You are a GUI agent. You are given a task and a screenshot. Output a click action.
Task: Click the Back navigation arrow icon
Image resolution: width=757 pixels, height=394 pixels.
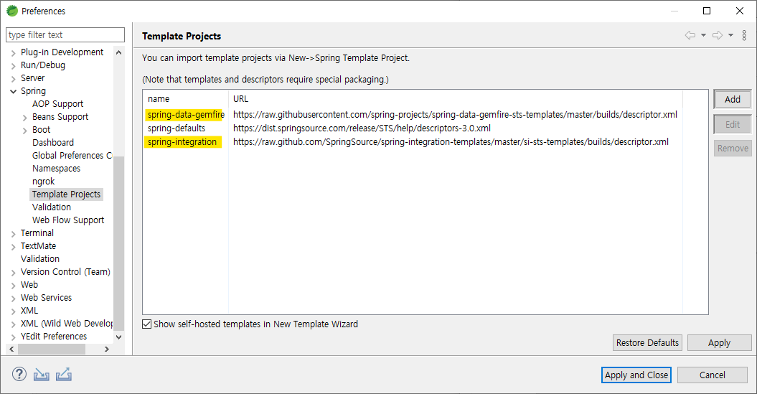click(x=690, y=35)
